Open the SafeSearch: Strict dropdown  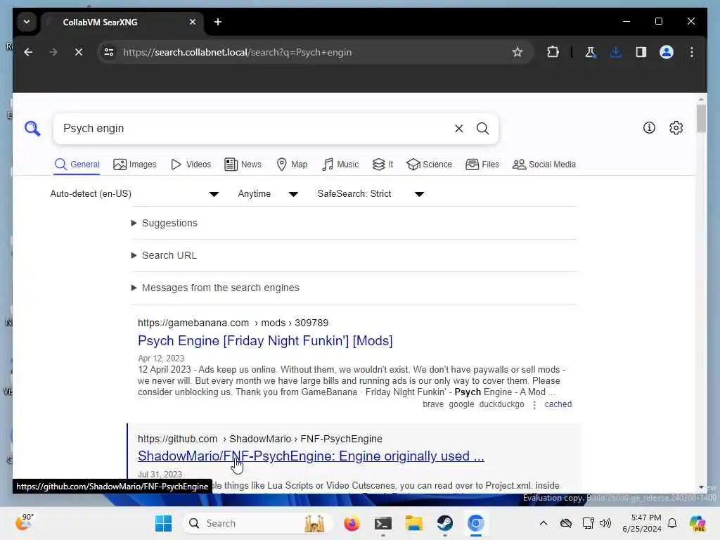click(x=371, y=194)
